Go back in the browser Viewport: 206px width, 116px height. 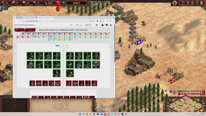15,21
